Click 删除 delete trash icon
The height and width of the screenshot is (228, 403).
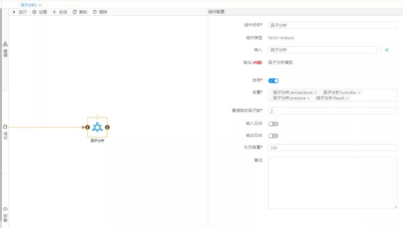95,12
